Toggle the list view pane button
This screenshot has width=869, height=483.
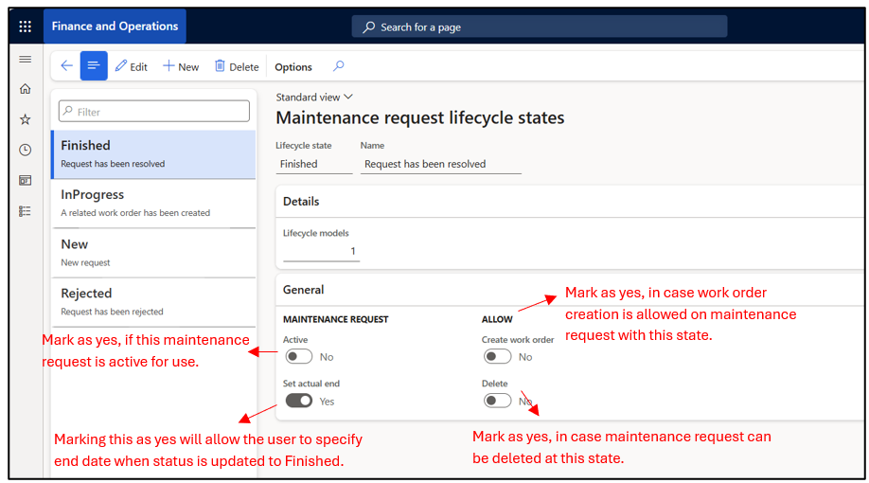pyautogui.click(x=94, y=66)
